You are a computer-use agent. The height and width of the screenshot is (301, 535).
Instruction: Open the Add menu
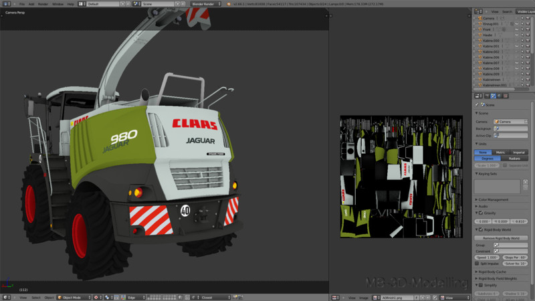(31, 4)
